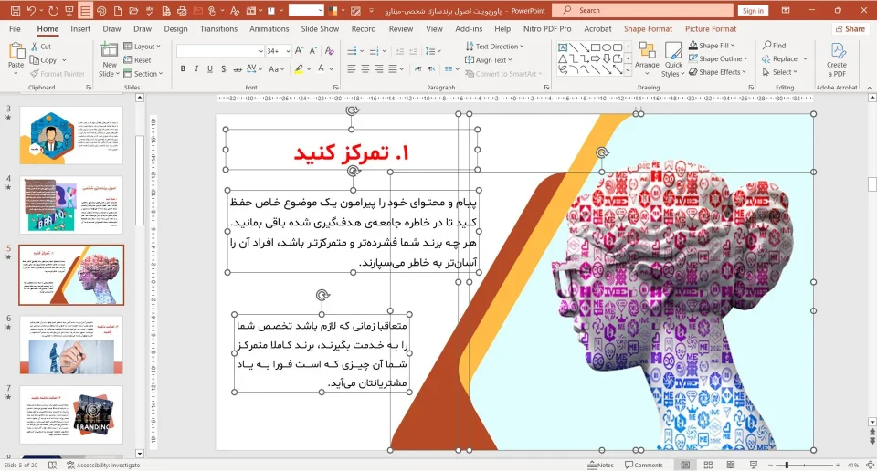The width and height of the screenshot is (877, 471).
Task: Click the Sign in button
Action: click(753, 11)
